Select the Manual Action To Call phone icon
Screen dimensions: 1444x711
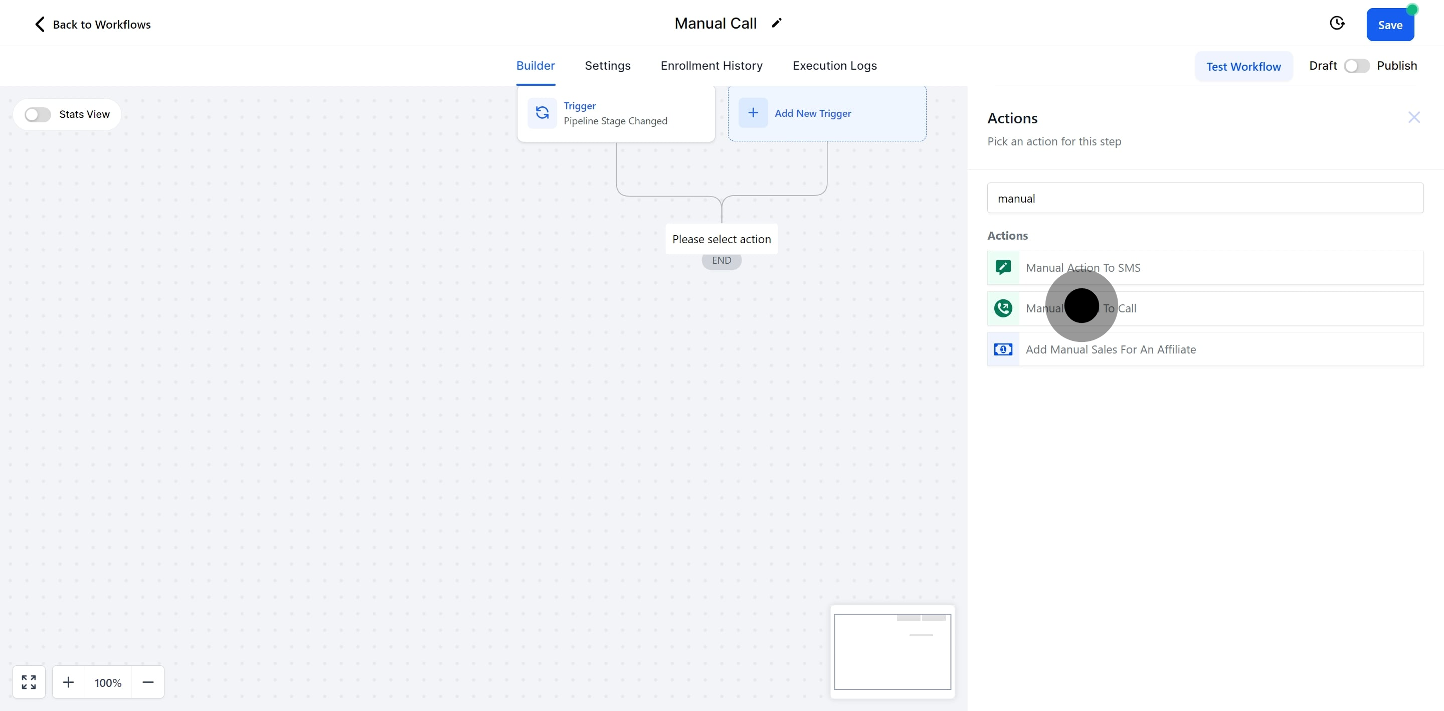tap(1003, 308)
